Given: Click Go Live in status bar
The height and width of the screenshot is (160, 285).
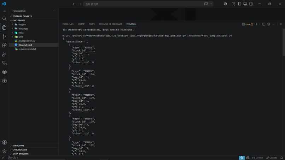Looking at the screenshot, I should click(x=257, y=158).
